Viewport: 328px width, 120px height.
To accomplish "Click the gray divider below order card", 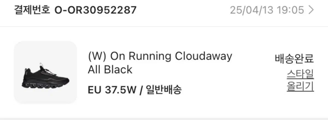I will click(164, 119).
